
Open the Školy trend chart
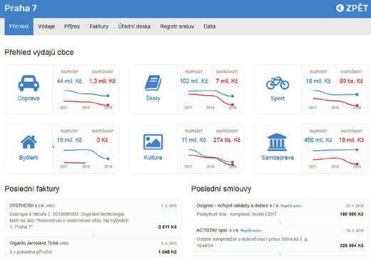click(x=210, y=99)
